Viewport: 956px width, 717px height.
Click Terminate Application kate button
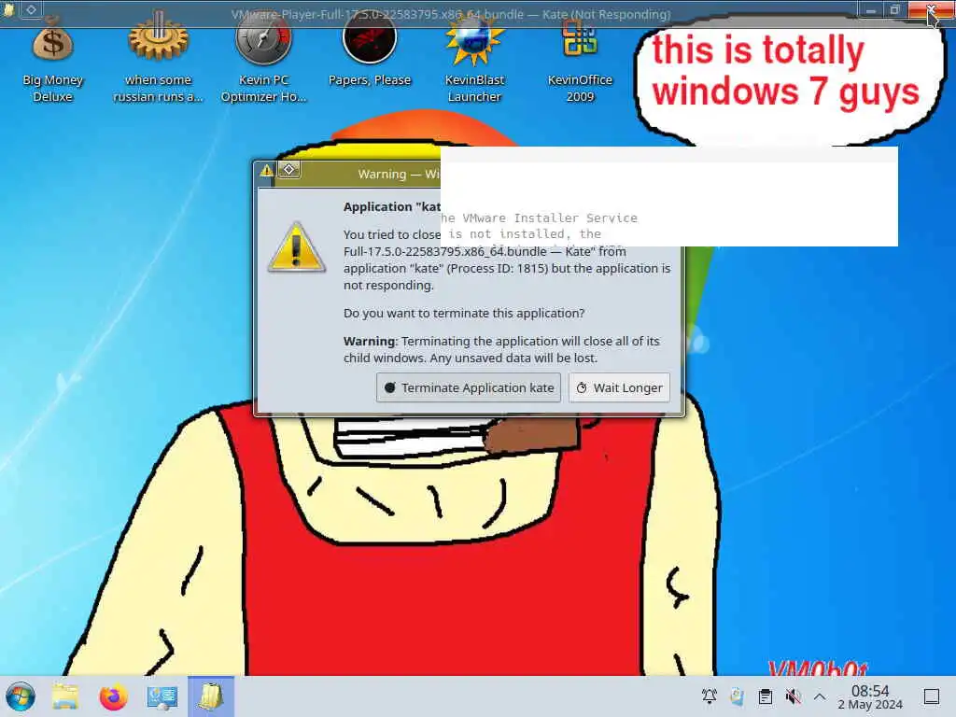coord(469,387)
